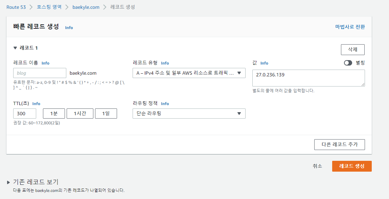The width and height of the screenshot is (389, 199).
Task: Open Info link for TTL(초)
Action: tap(36, 104)
